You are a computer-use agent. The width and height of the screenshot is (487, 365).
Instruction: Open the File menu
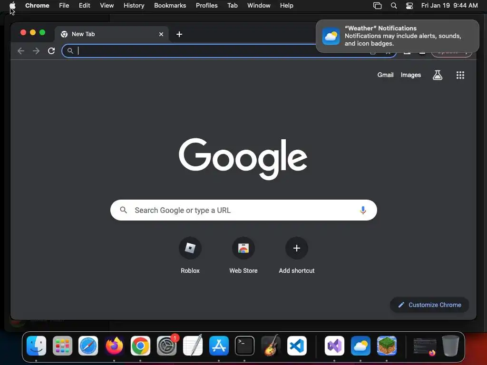64,5
